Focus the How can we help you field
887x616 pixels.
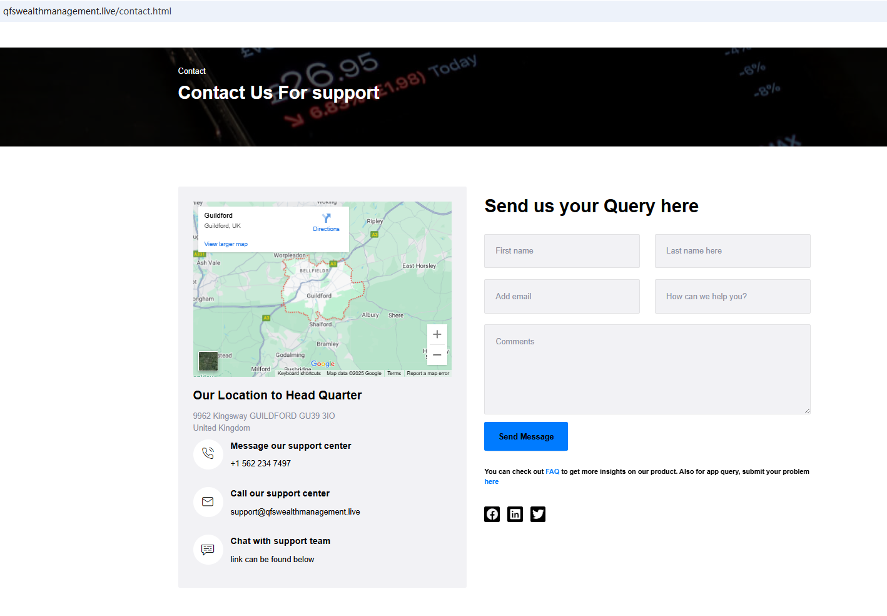[x=732, y=297]
